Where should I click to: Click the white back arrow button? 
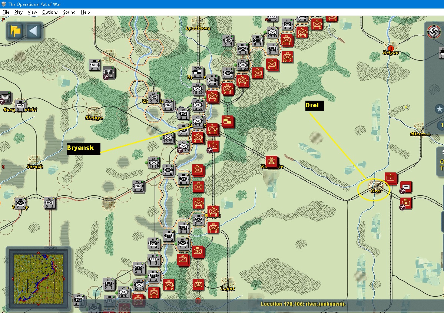point(33,31)
